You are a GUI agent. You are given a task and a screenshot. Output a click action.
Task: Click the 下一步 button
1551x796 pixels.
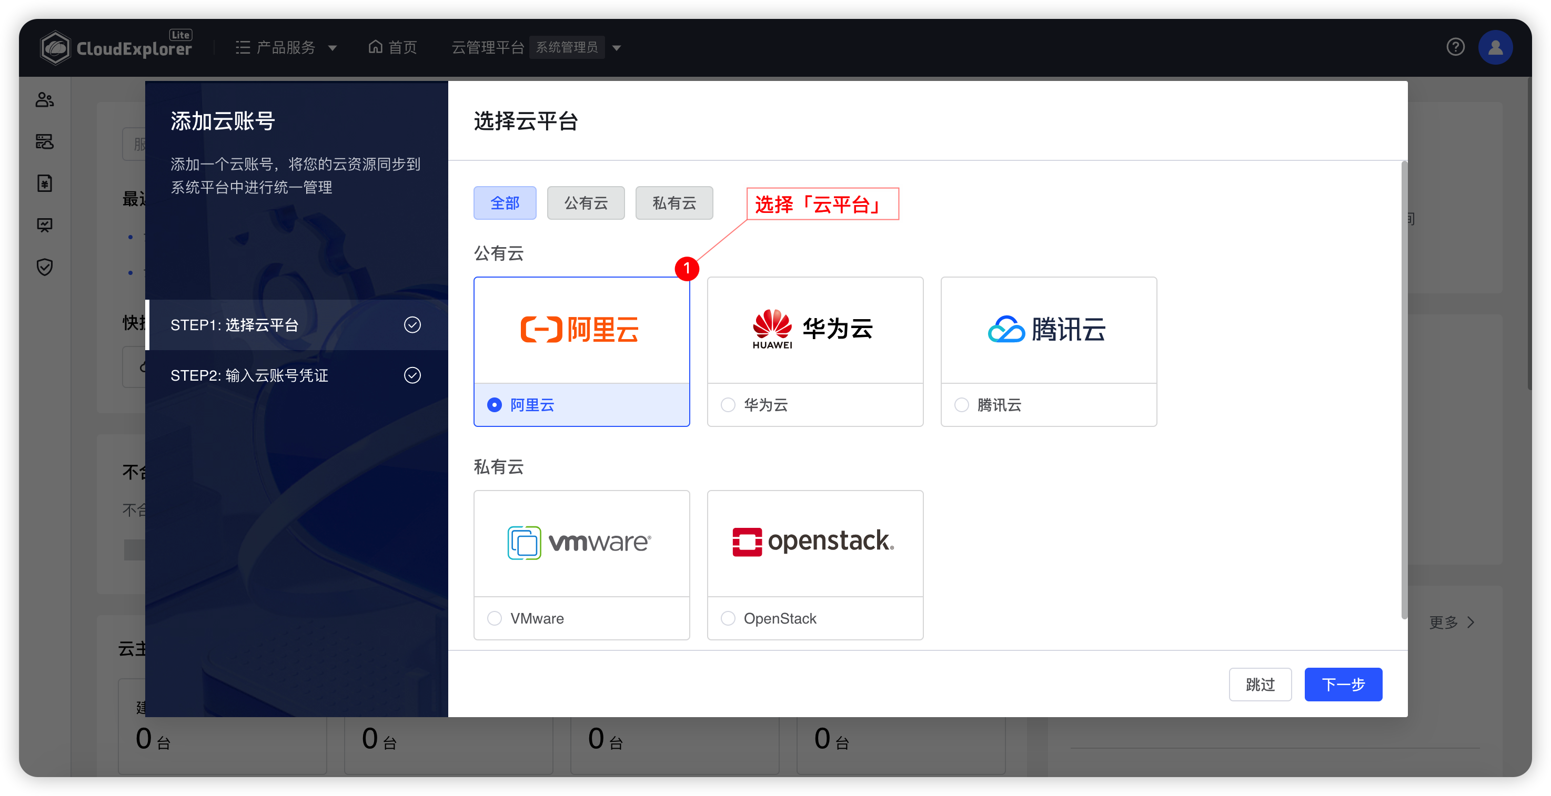coord(1343,684)
